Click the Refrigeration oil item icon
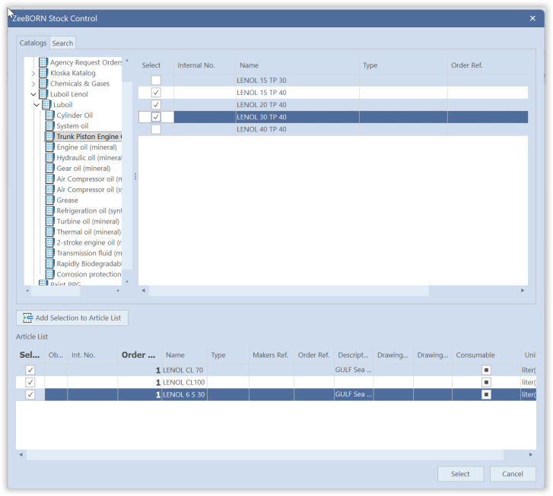Viewport: 553px width, 496px height. (49, 210)
